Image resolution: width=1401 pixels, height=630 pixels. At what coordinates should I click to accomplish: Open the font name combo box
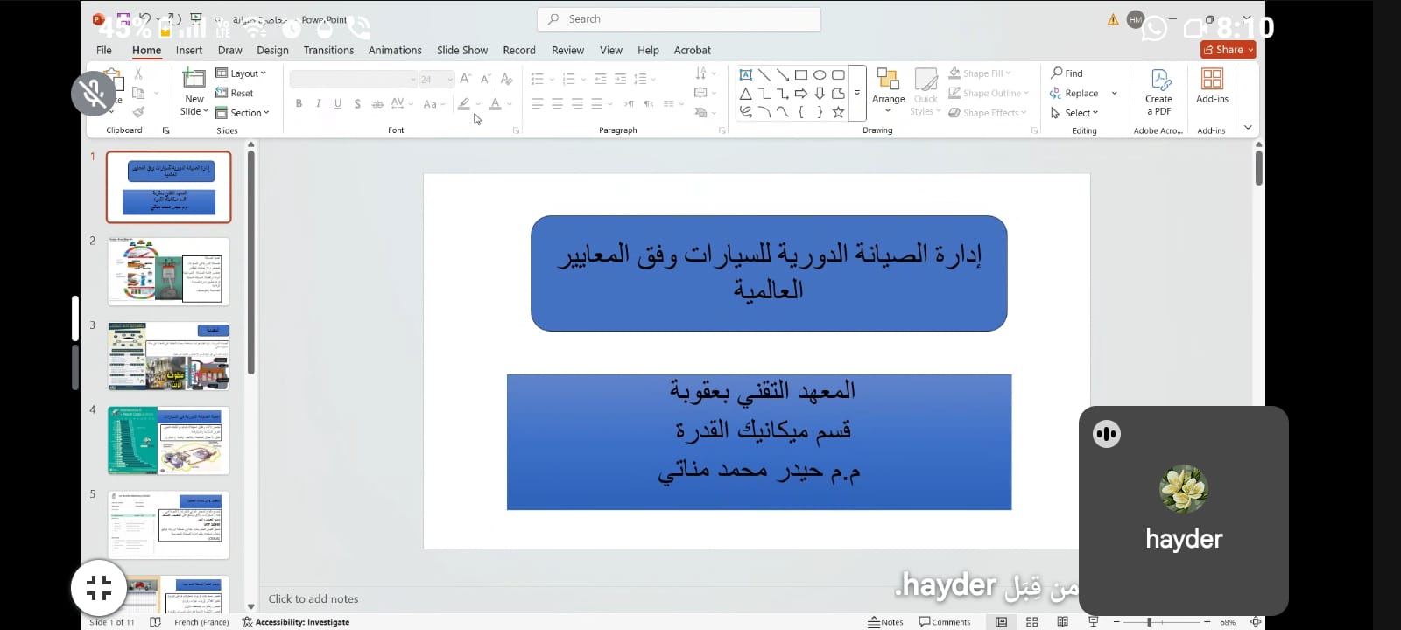click(x=354, y=80)
